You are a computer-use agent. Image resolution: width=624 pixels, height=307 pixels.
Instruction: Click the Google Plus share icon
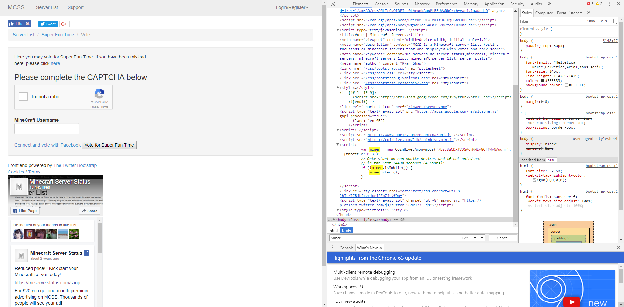pyautogui.click(x=64, y=24)
